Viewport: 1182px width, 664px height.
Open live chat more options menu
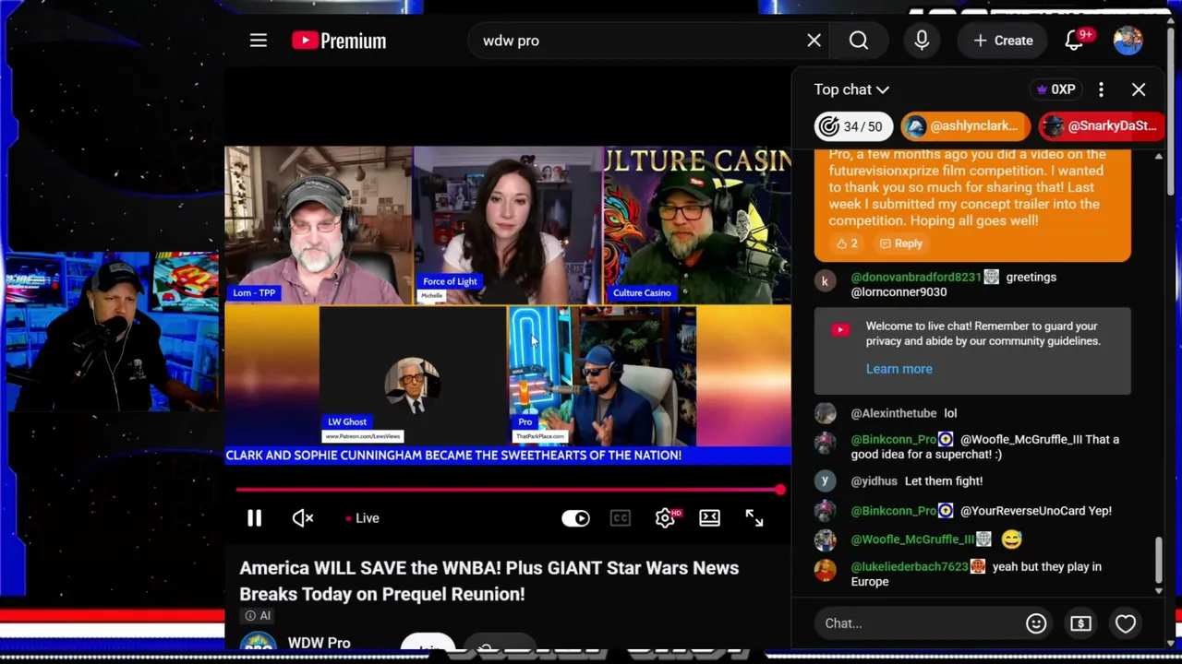tap(1101, 89)
